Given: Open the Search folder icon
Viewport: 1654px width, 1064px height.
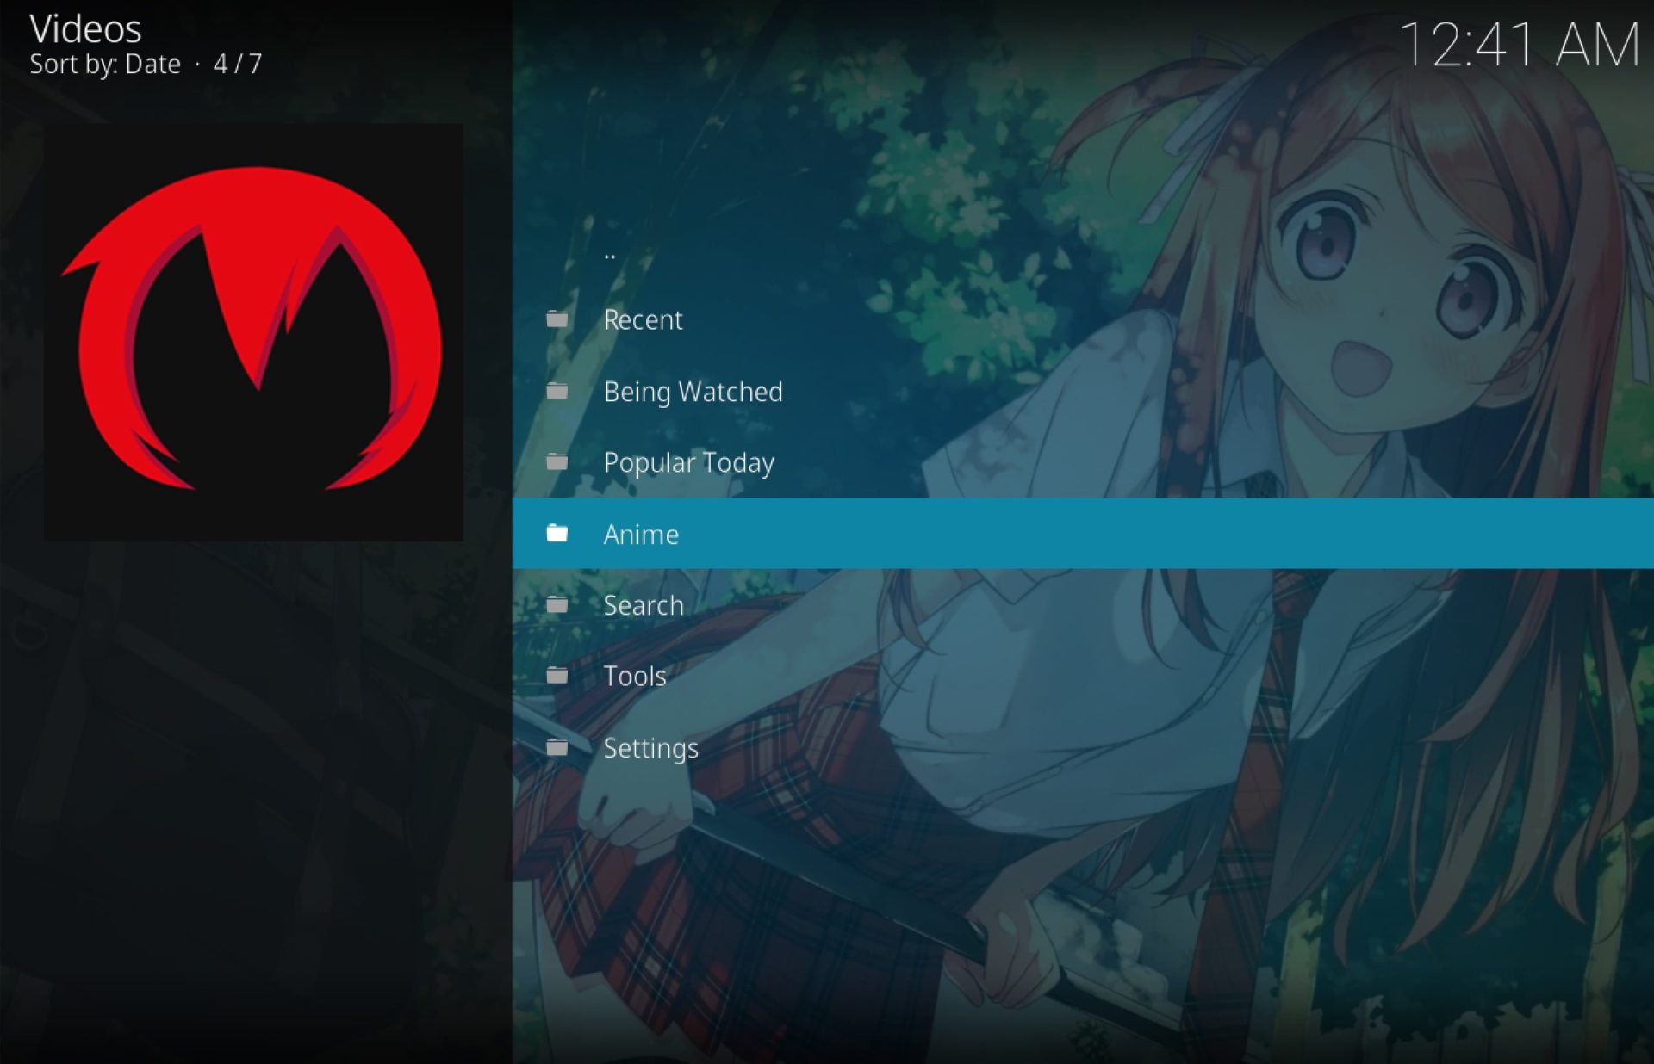Looking at the screenshot, I should (557, 605).
